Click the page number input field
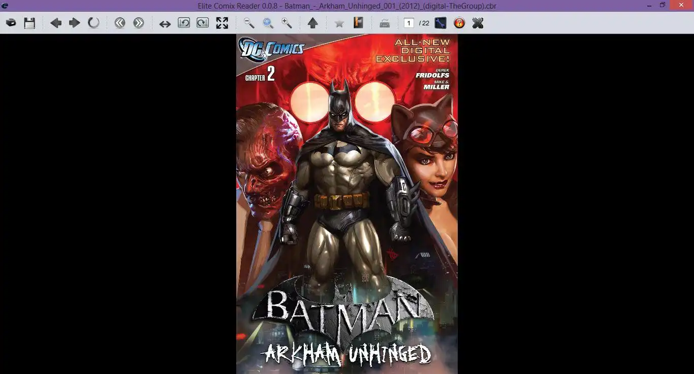Viewport: 694px width, 374px height. [x=409, y=23]
